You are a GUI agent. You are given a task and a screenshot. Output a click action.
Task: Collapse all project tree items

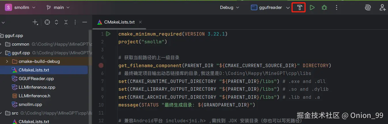pos(66,22)
